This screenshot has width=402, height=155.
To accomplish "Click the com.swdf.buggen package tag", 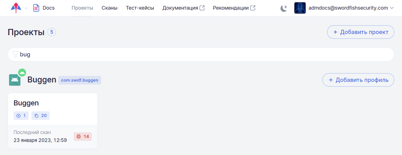I will click(x=80, y=80).
